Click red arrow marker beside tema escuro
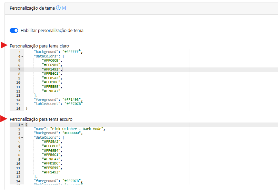Screen dimensions: 278x192 click(4, 119)
